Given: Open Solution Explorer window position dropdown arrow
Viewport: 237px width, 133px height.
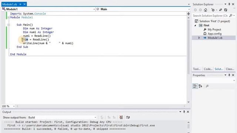Looking at the screenshot, I should 226,4.
